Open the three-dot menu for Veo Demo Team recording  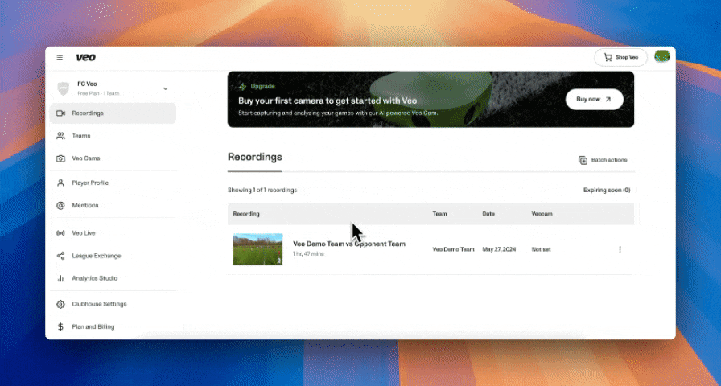(x=620, y=249)
